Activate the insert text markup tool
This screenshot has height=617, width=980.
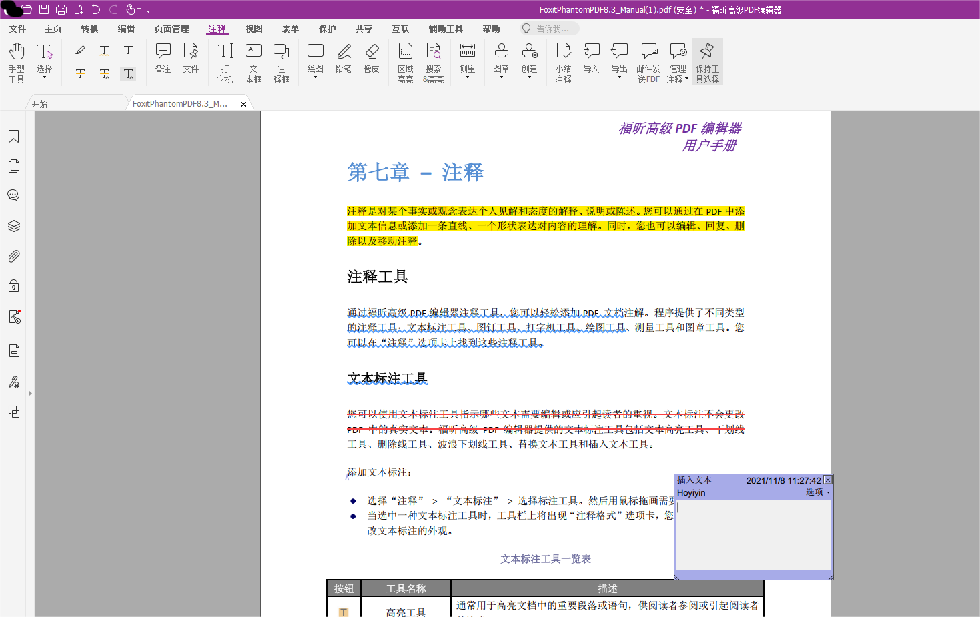129,74
